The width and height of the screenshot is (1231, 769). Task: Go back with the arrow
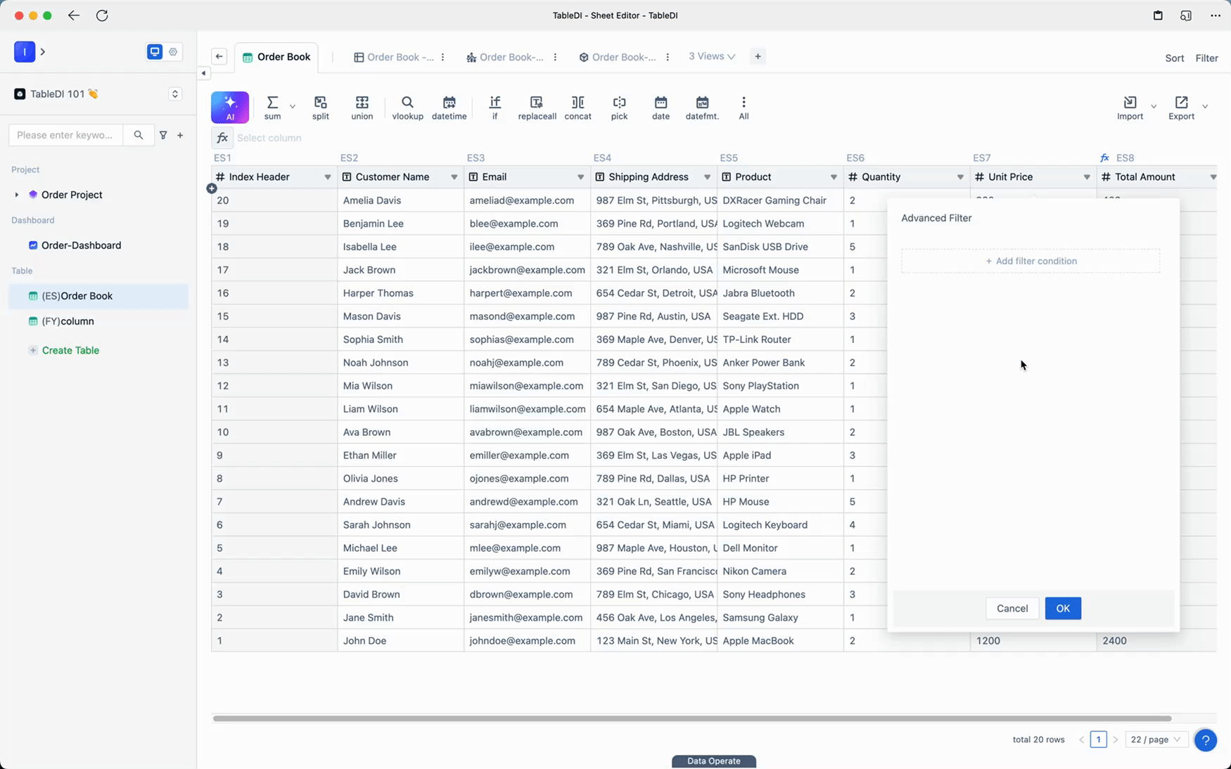pyautogui.click(x=73, y=15)
